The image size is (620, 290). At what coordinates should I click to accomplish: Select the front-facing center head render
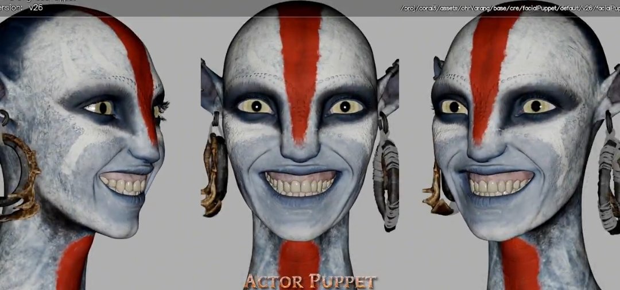pyautogui.click(x=300, y=145)
